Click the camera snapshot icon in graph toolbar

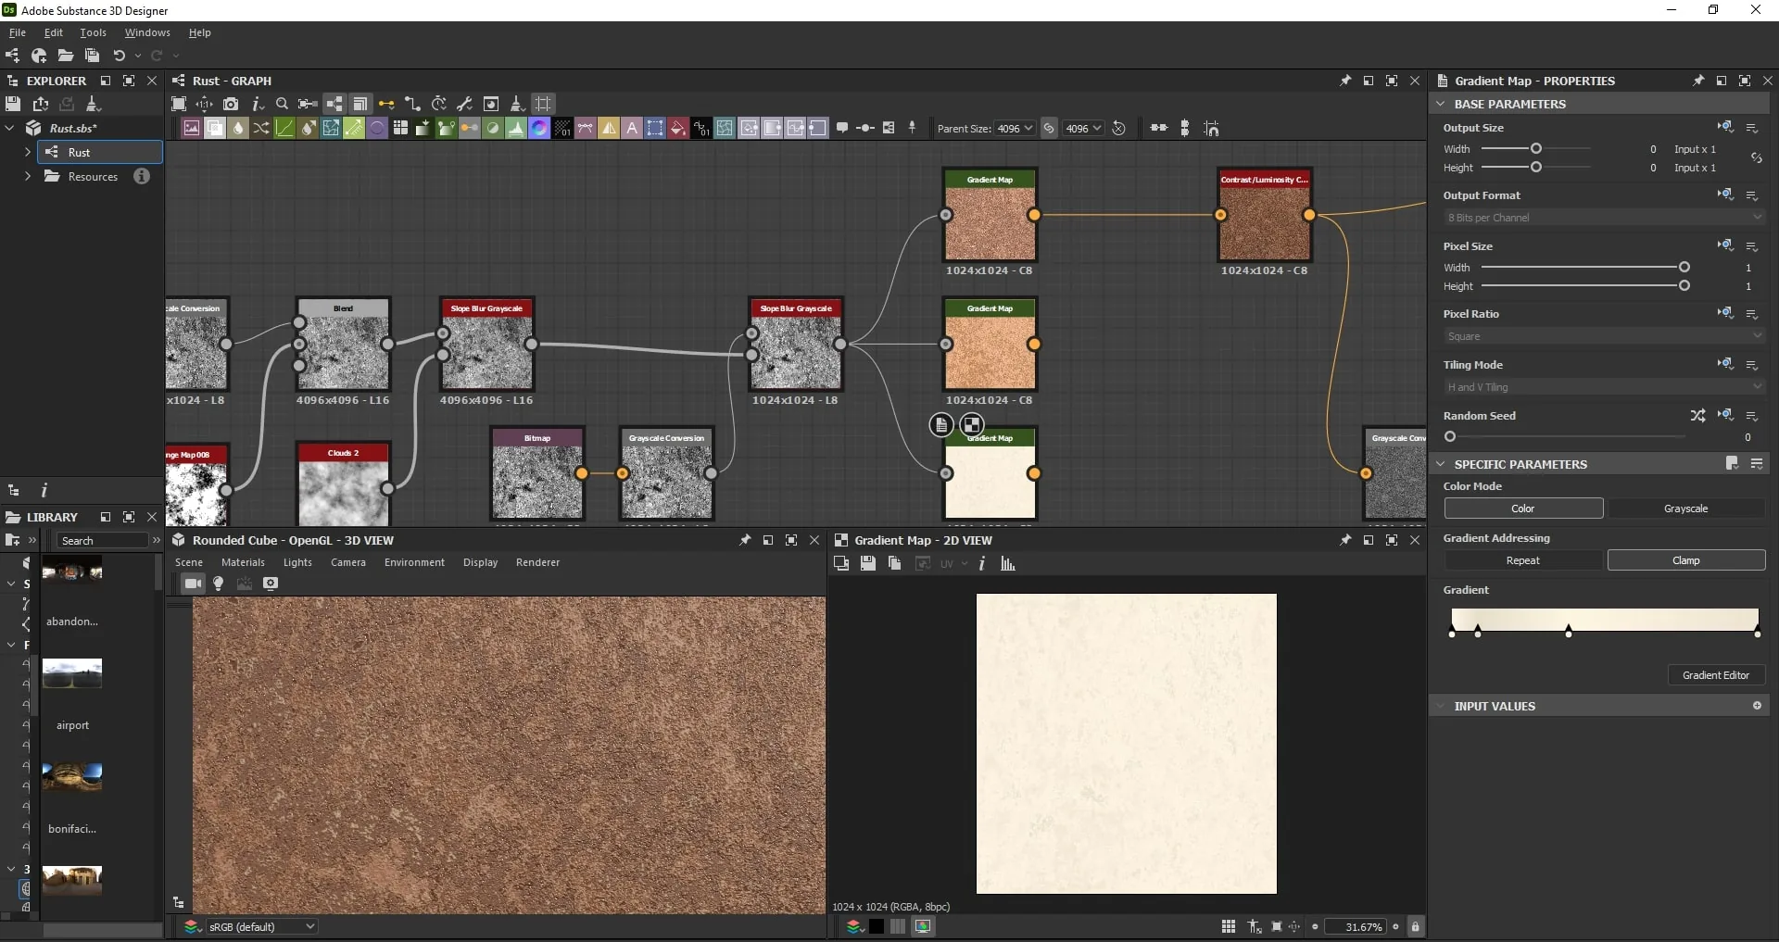pyautogui.click(x=231, y=104)
